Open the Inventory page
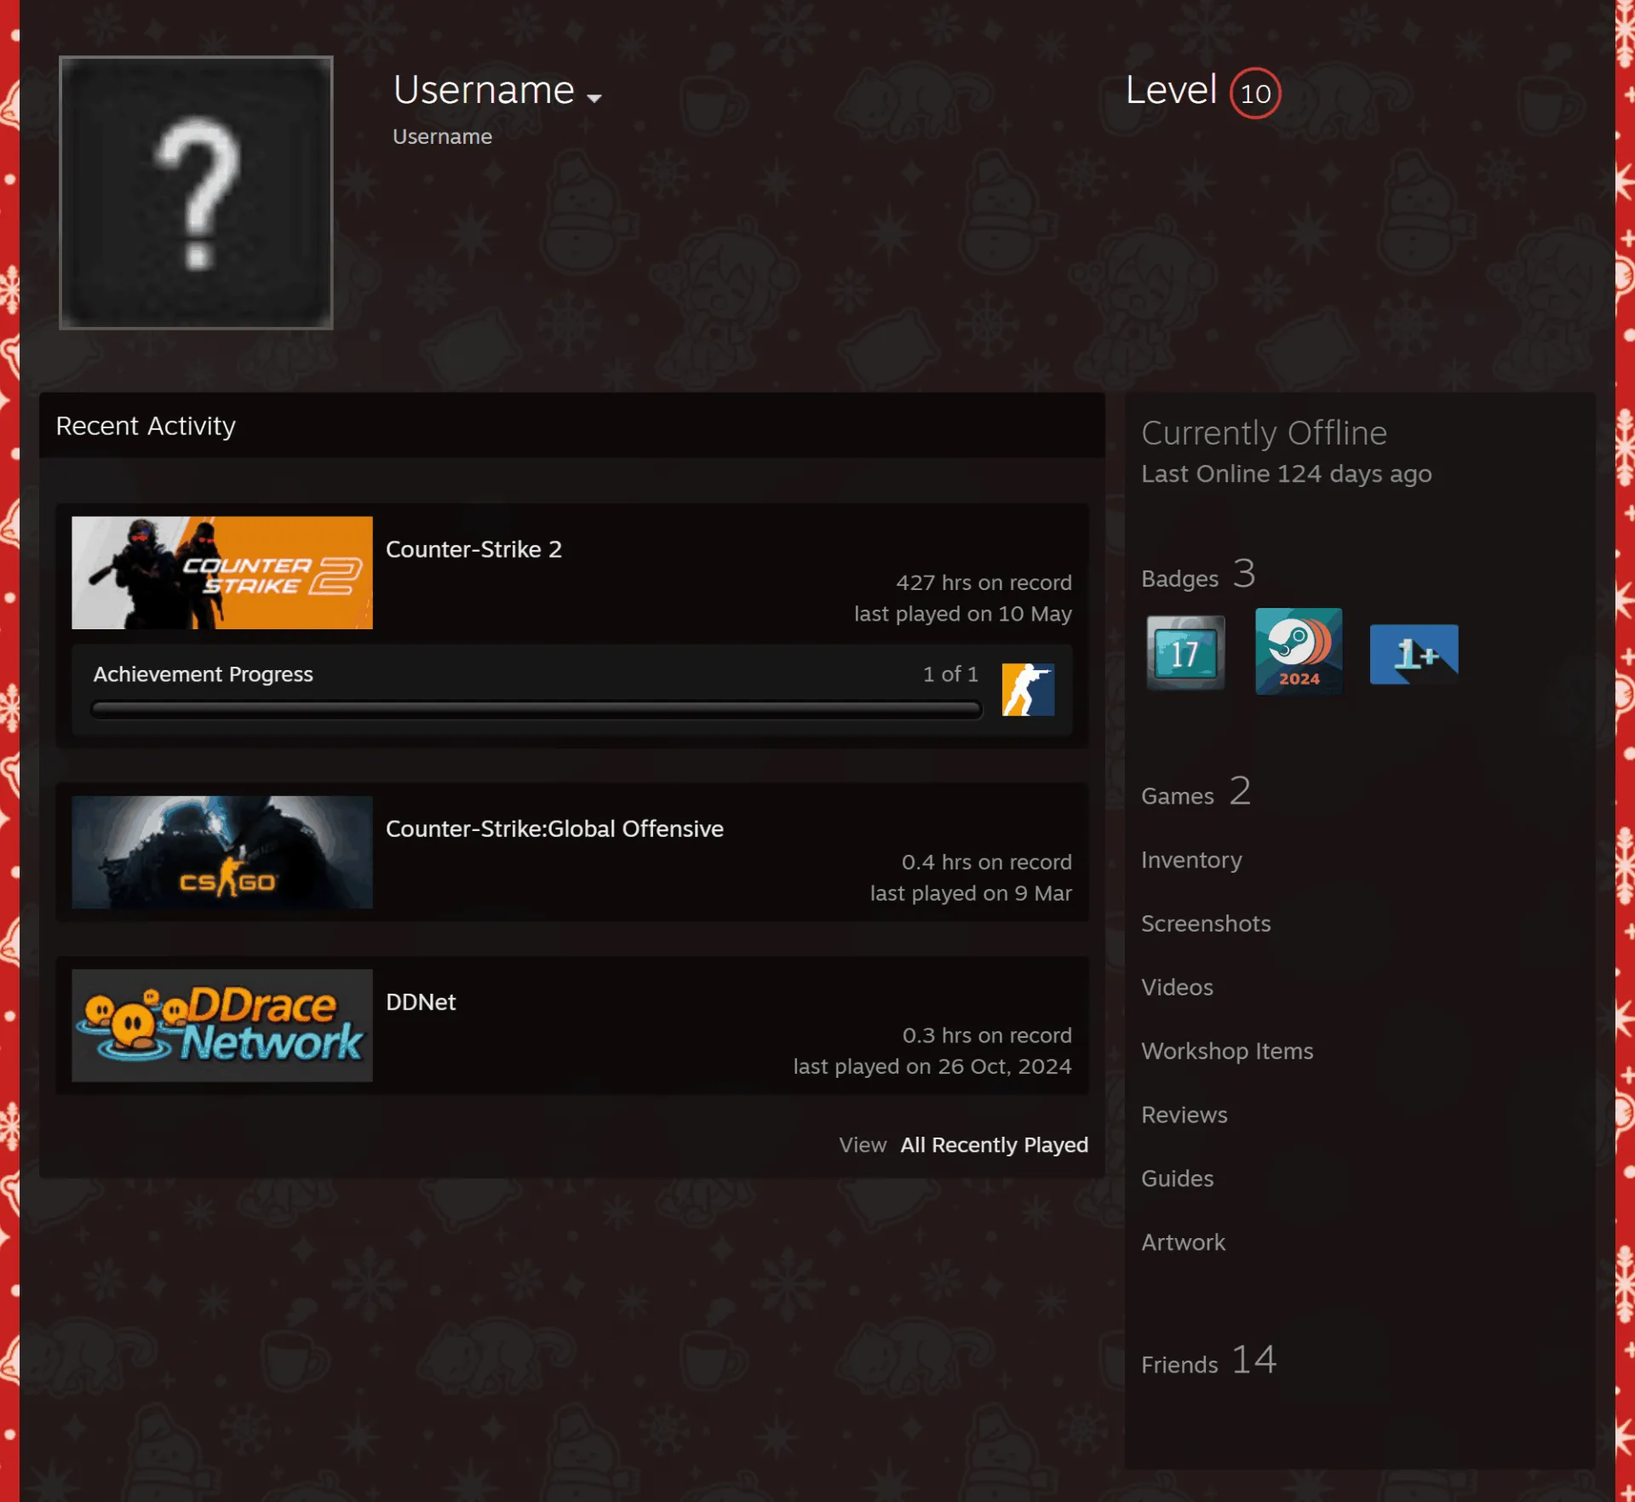The width and height of the screenshot is (1635, 1502). tap(1191, 860)
